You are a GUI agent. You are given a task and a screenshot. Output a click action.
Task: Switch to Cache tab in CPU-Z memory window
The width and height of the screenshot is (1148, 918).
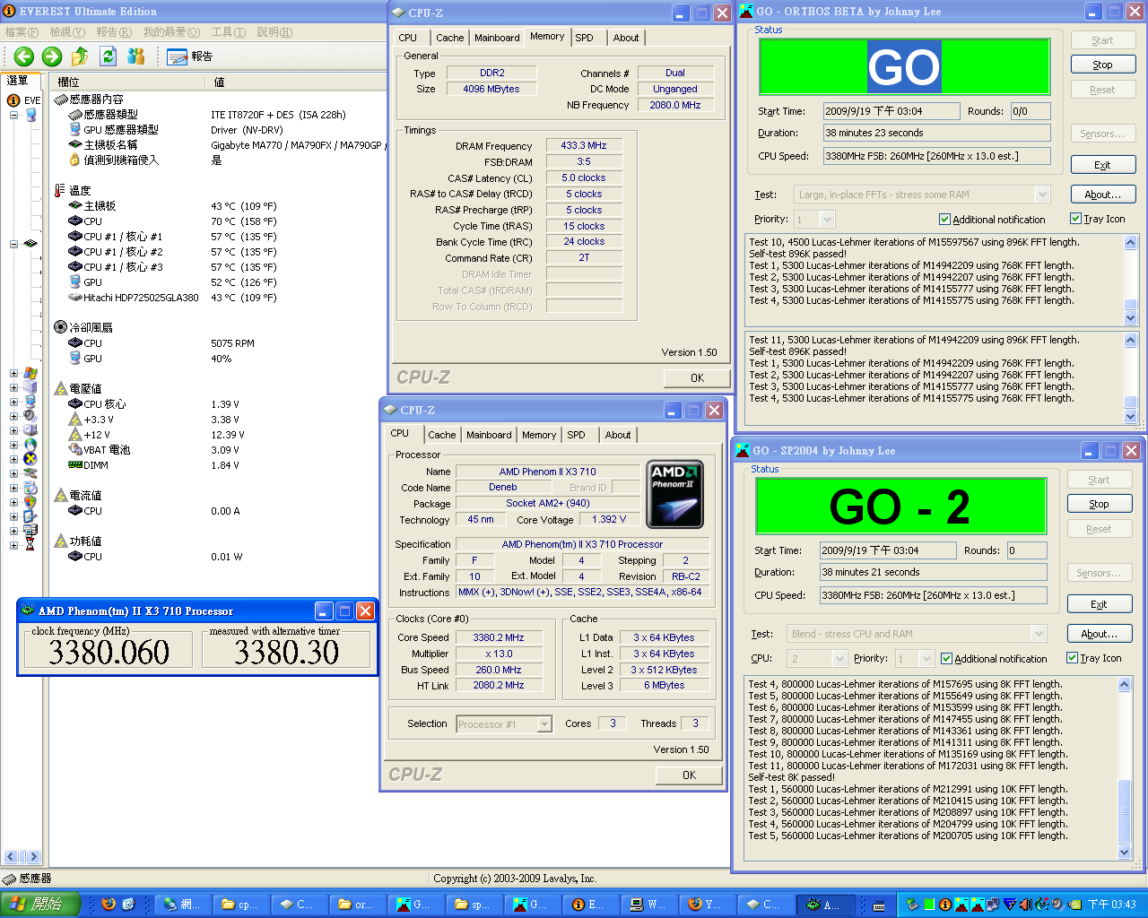(450, 38)
